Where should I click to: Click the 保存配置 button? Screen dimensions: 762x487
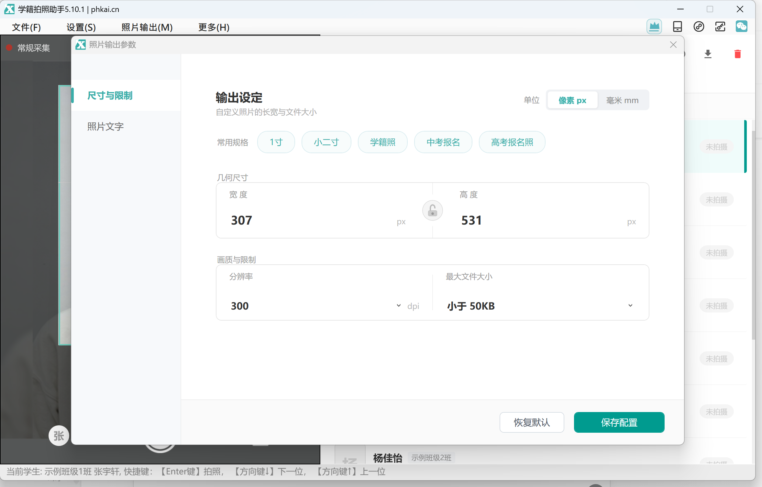619,422
